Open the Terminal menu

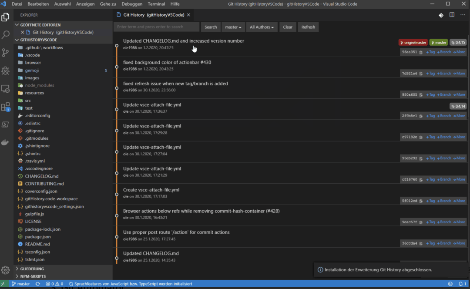(x=156, y=4)
